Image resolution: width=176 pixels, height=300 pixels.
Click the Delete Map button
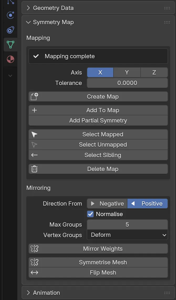(x=98, y=169)
